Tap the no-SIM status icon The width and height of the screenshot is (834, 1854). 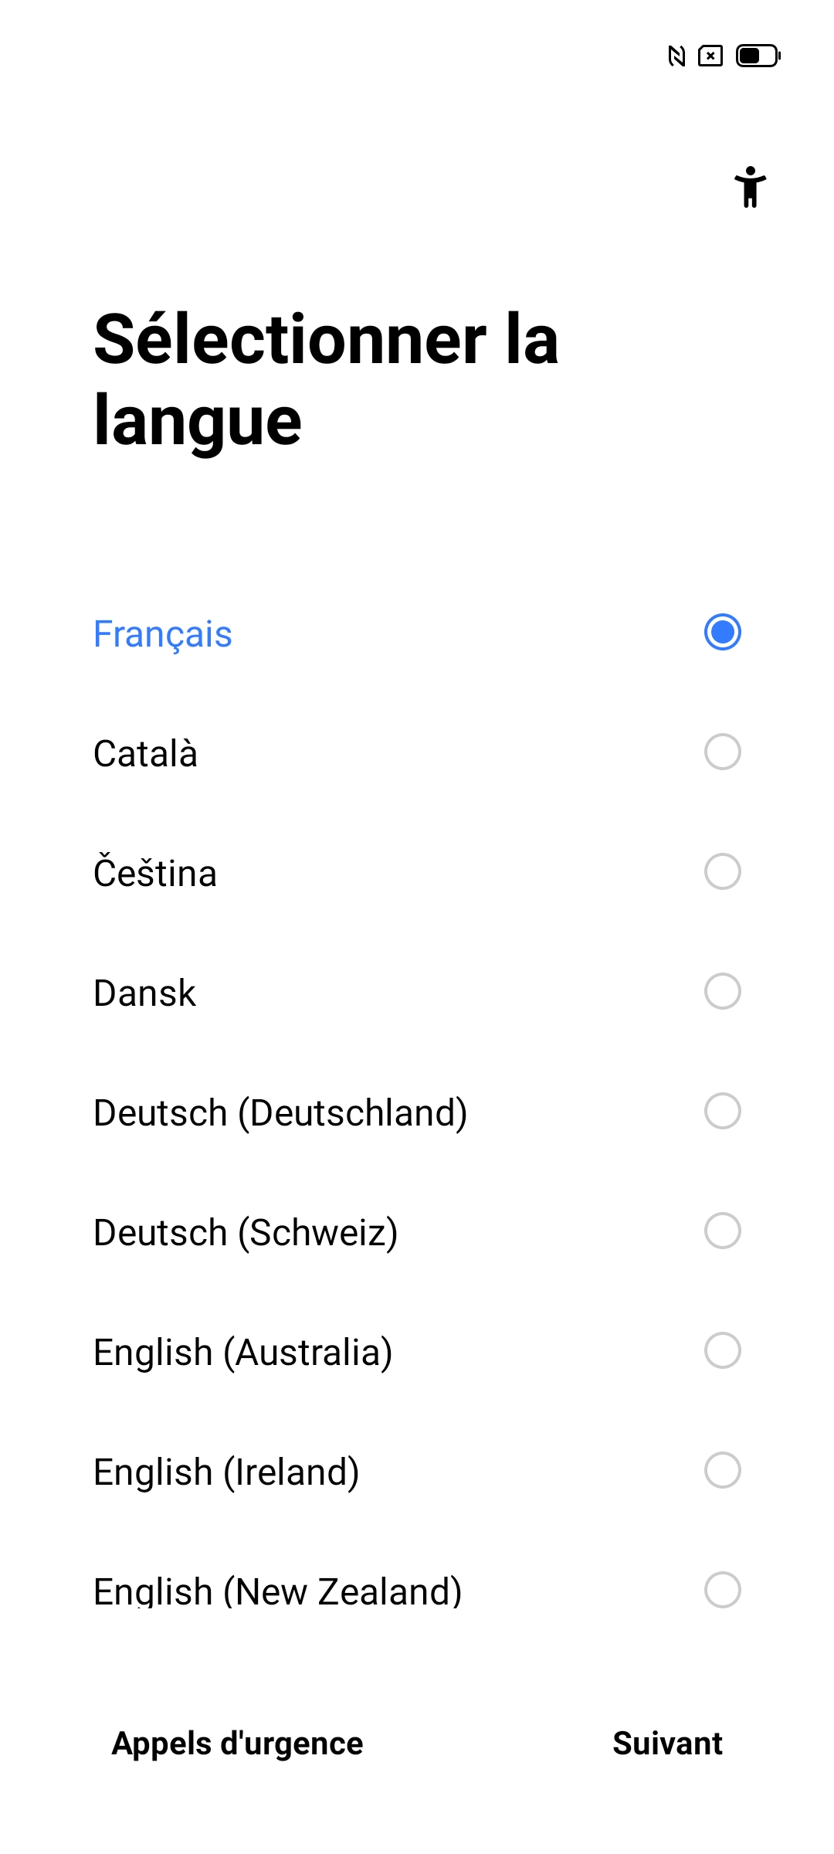coord(710,56)
